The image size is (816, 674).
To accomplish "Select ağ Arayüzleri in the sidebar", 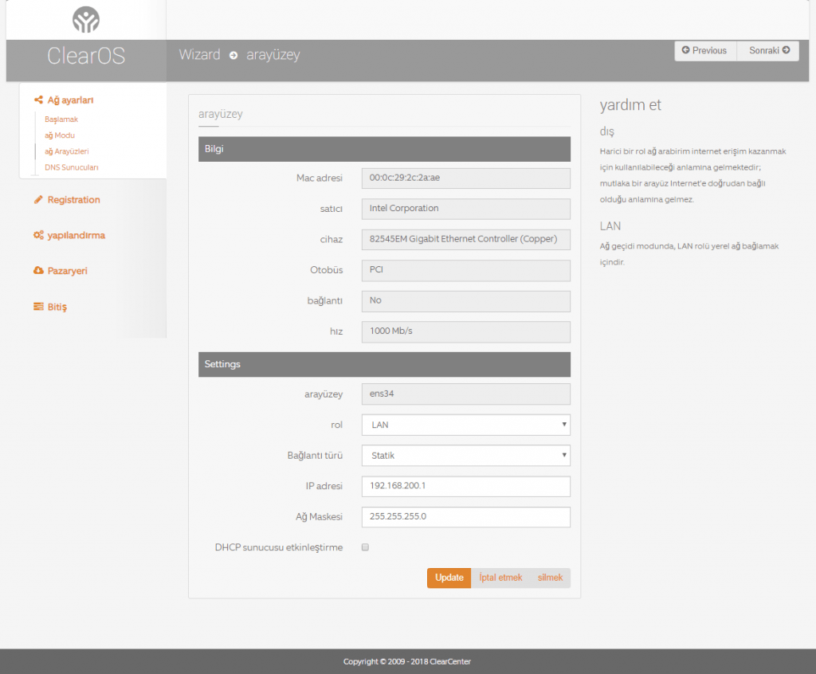I will 66,151.
